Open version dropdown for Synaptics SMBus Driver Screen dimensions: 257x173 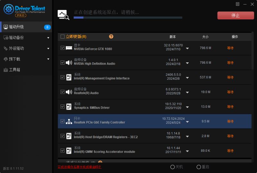(x=187, y=107)
